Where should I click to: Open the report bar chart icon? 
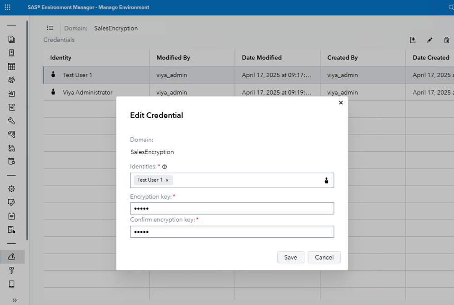click(x=11, y=230)
